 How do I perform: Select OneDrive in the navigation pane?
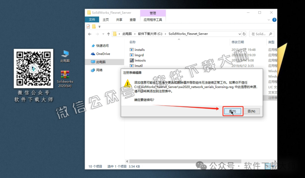(x=103, y=54)
